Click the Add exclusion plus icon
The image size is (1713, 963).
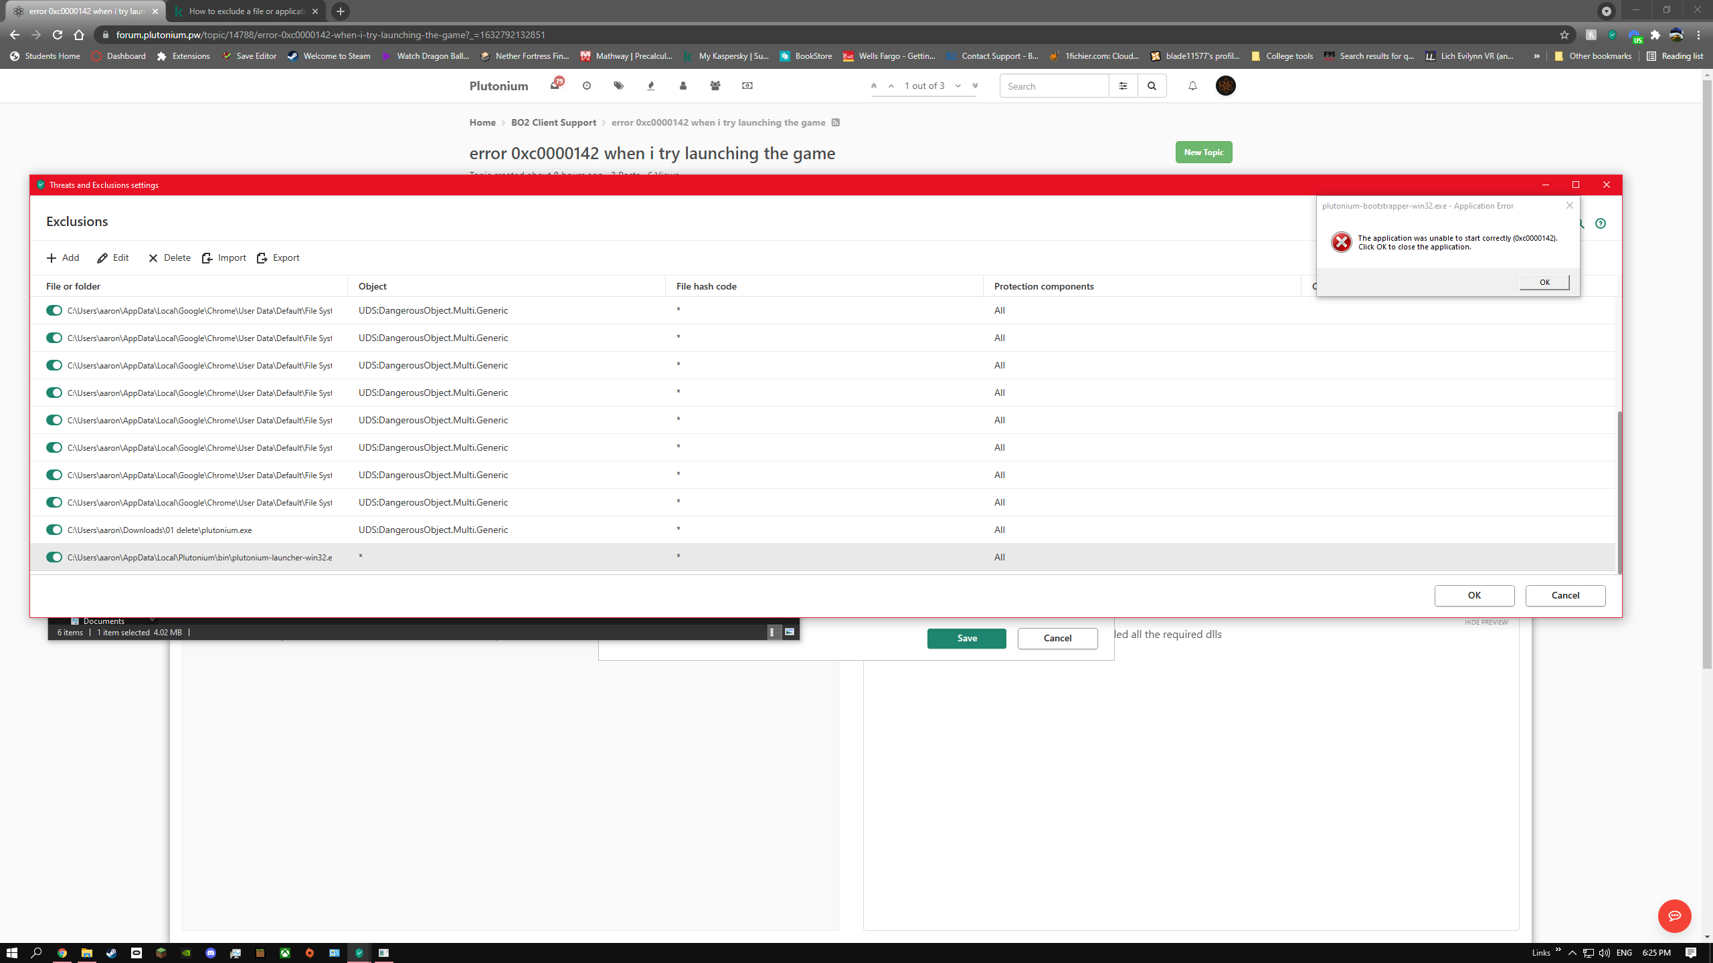(x=52, y=258)
